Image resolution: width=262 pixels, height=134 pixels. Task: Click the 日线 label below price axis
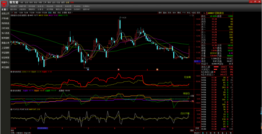[197, 128]
